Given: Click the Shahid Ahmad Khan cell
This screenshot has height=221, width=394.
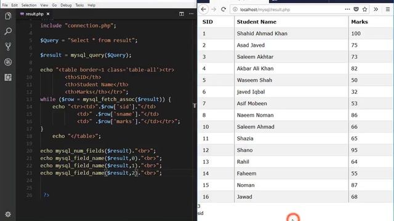Looking at the screenshot, I should pyautogui.click(x=291, y=33).
